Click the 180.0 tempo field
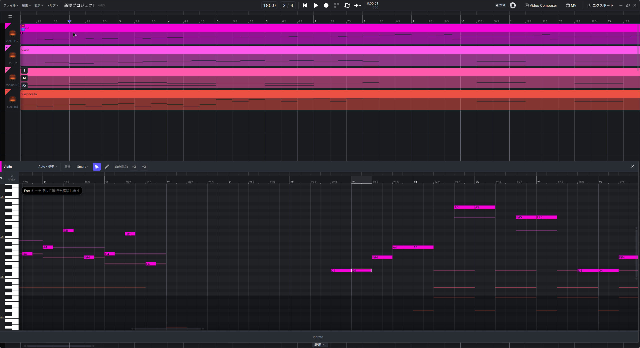This screenshot has height=348, width=640. [269, 5]
